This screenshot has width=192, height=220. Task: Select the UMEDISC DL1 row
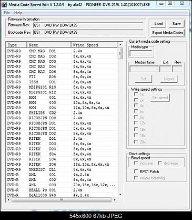(62, 169)
